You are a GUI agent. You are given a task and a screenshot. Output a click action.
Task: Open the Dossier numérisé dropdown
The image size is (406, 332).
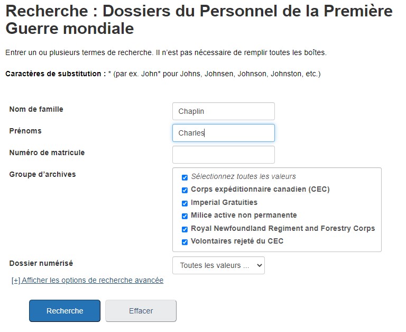(218, 265)
